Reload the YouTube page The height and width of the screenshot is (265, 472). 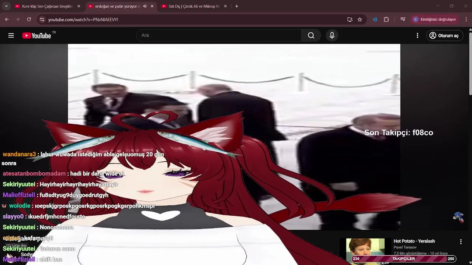point(29,20)
